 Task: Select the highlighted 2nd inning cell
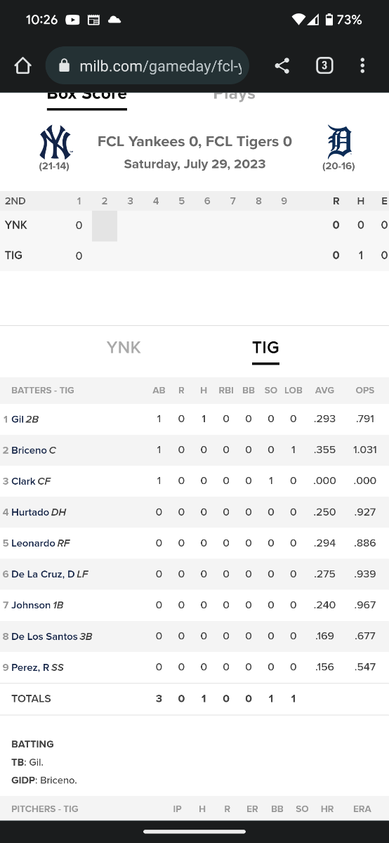[105, 226]
